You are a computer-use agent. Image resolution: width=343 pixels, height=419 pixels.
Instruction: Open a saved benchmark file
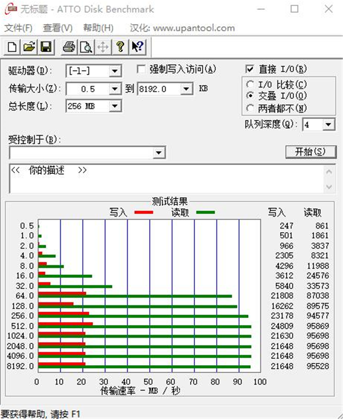tap(28, 47)
